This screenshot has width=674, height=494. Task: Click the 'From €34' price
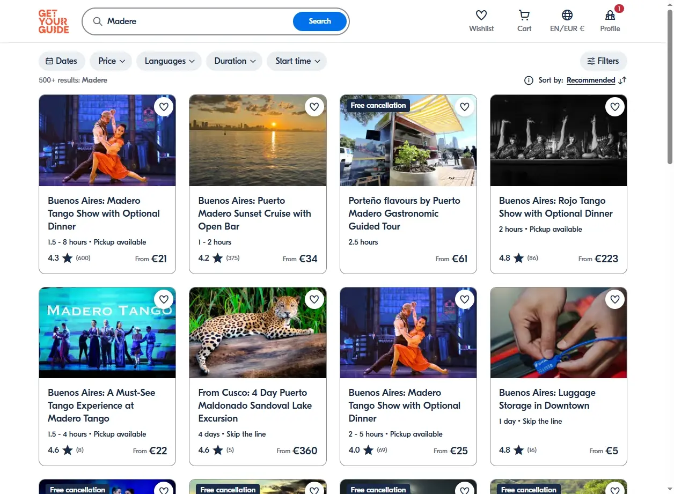click(x=300, y=259)
